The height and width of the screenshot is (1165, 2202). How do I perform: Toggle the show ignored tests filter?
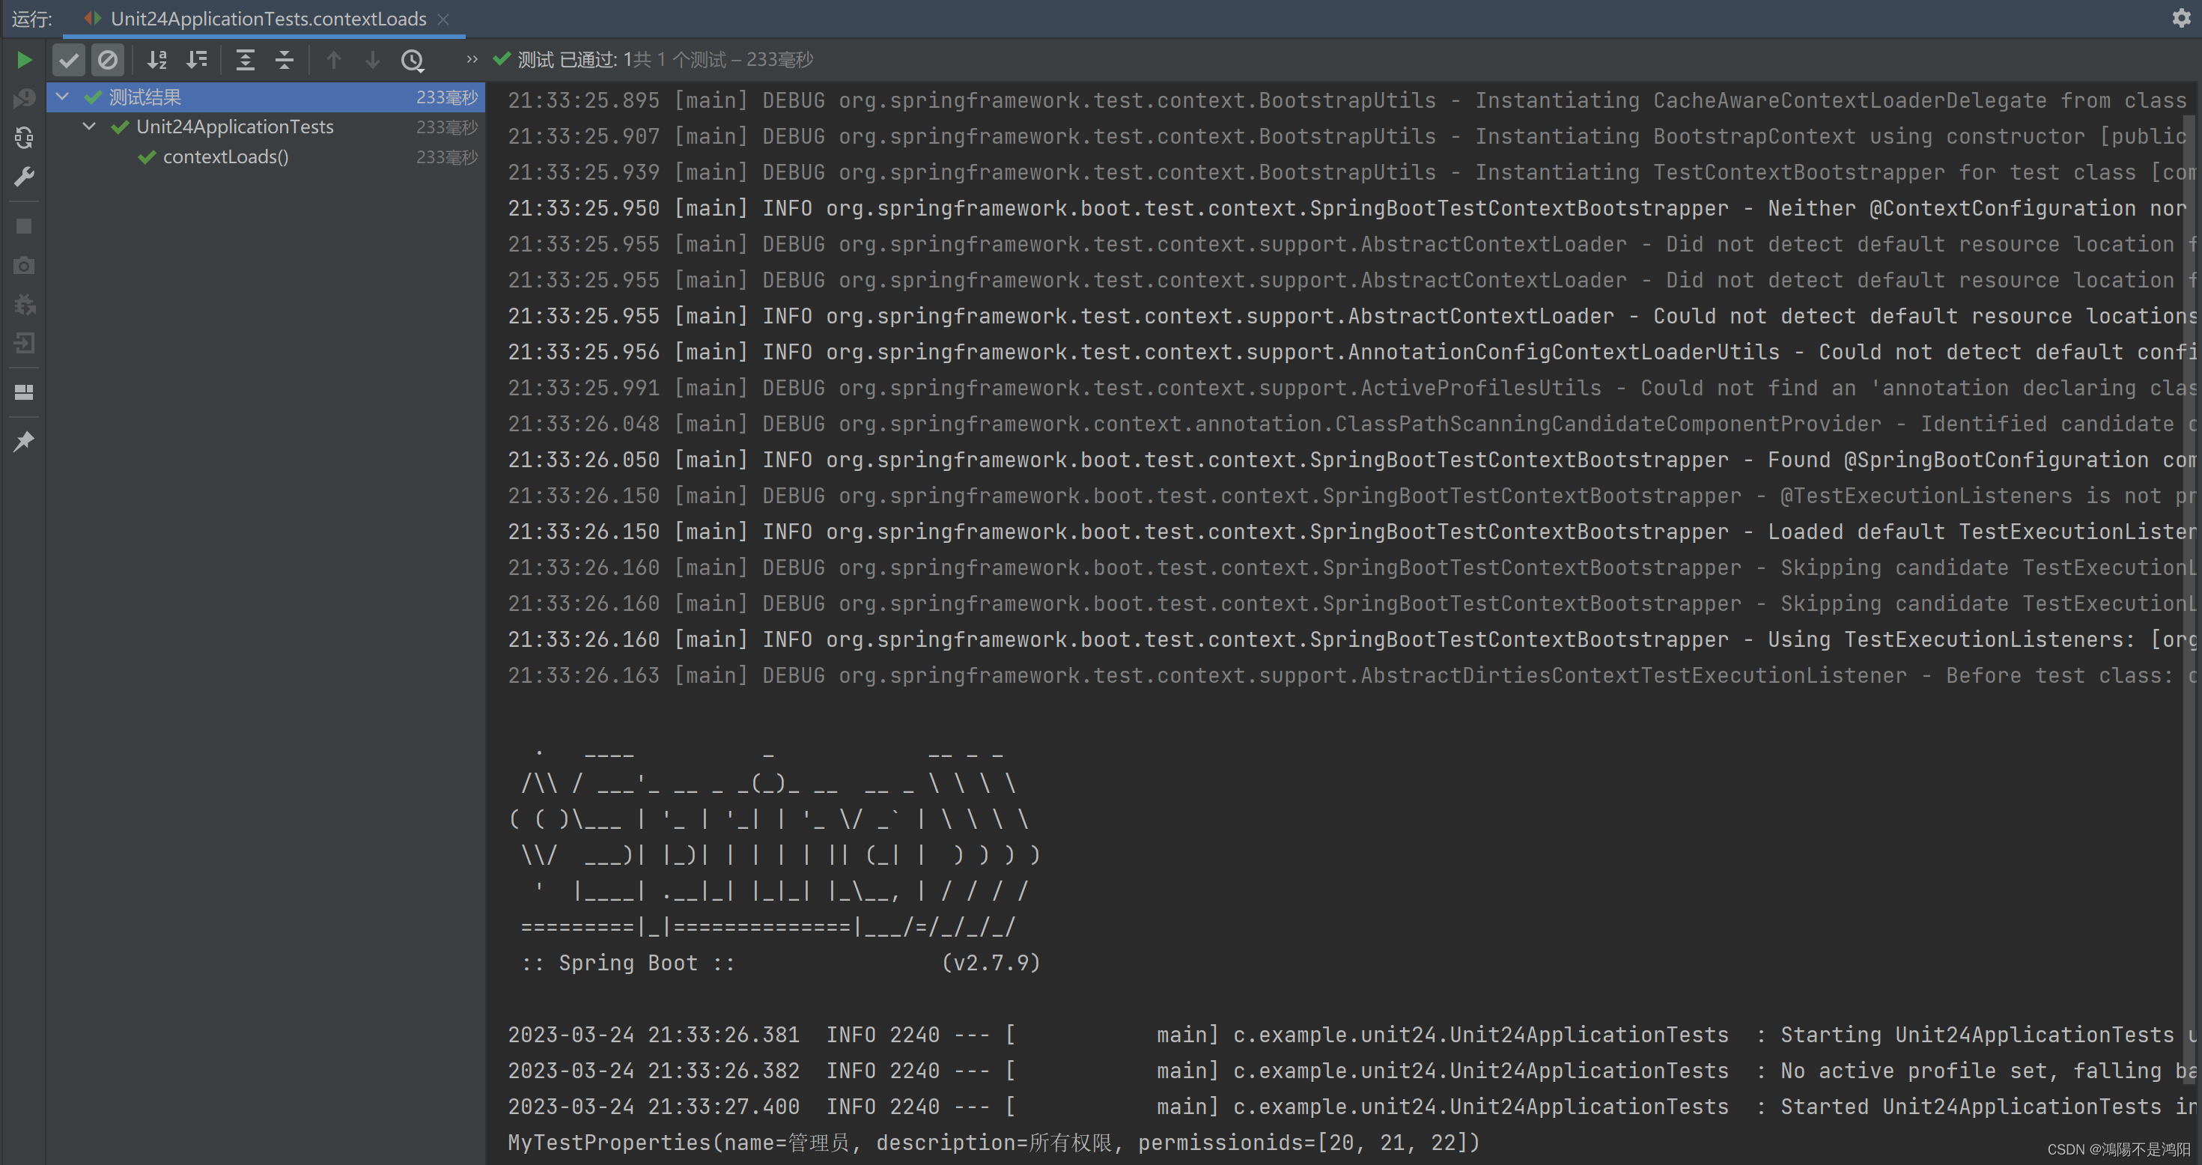pos(108,60)
